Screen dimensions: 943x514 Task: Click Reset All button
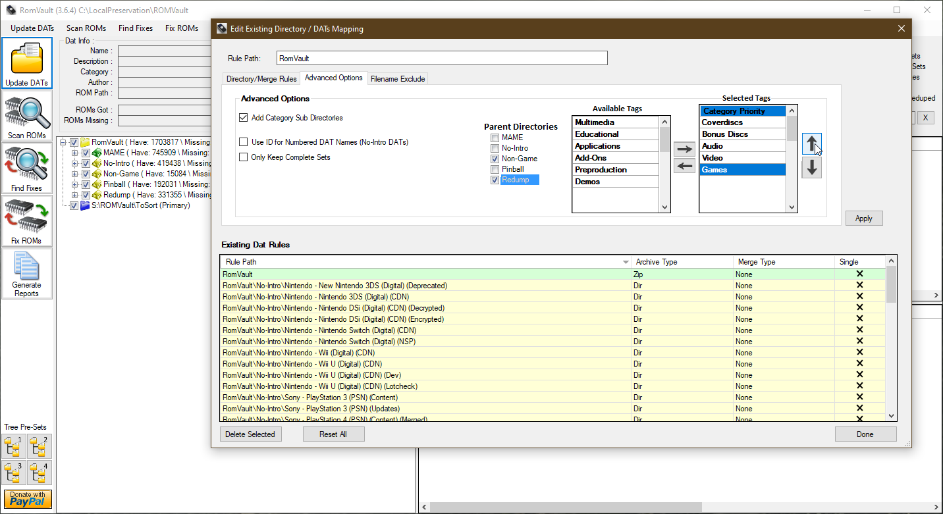pos(333,434)
